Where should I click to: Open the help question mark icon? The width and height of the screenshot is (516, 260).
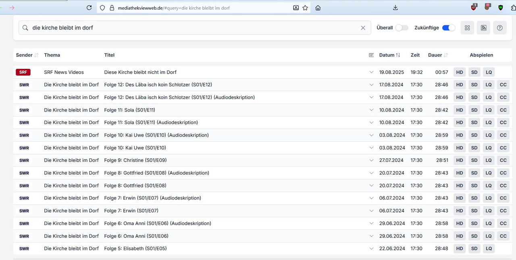500,28
